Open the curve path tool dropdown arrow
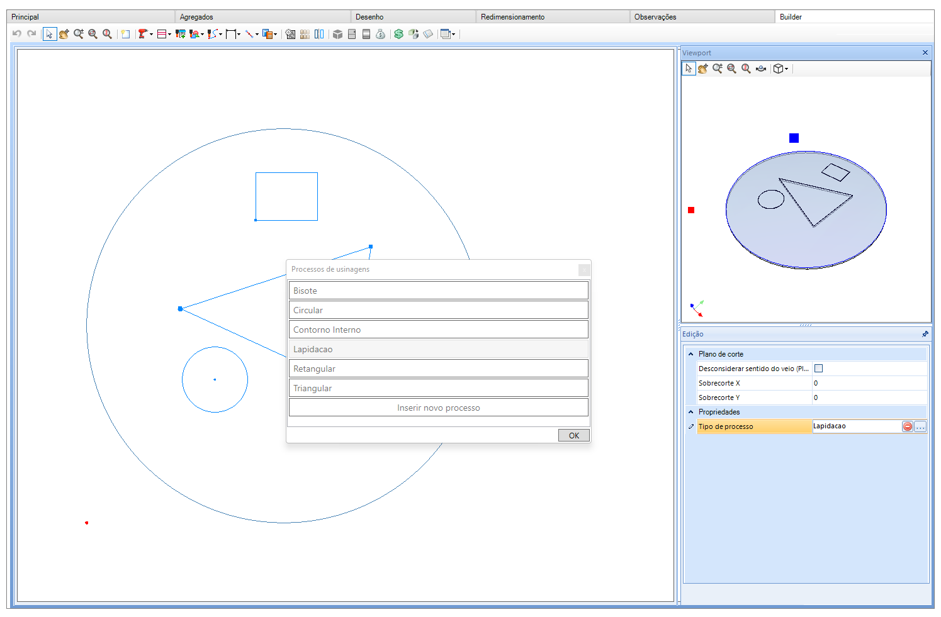941x617 pixels. point(220,35)
